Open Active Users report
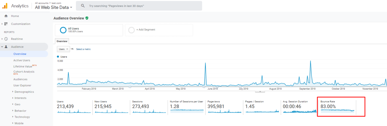 (22, 60)
